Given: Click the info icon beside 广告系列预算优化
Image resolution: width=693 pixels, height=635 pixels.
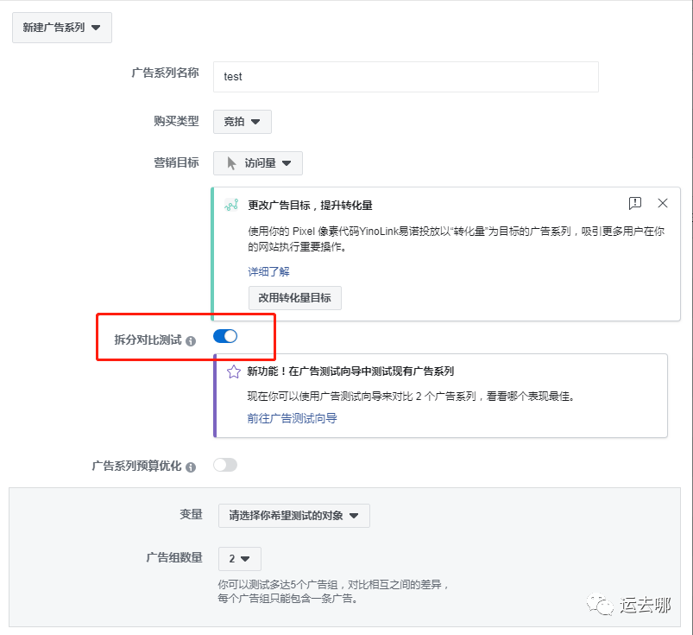Looking at the screenshot, I should pyautogui.click(x=191, y=467).
